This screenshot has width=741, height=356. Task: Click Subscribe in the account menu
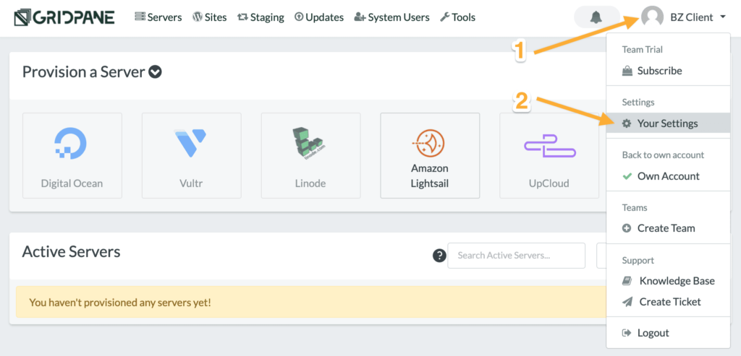point(659,71)
